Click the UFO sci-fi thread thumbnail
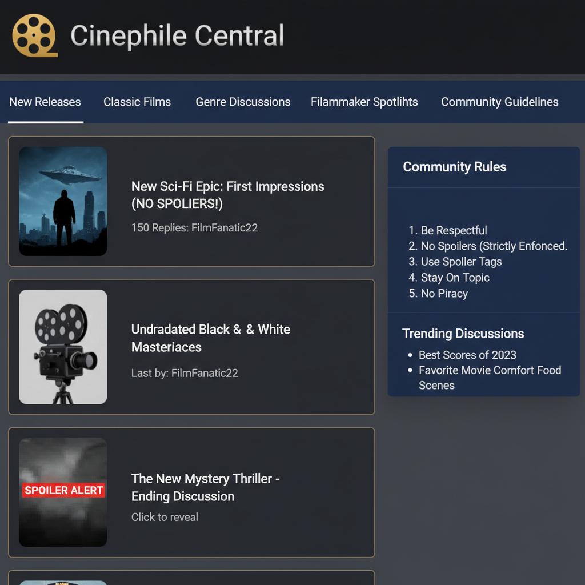This screenshot has width=585, height=585. point(63,201)
